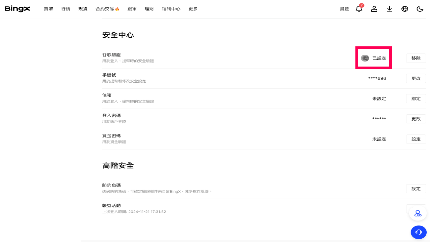Screen dimensions: 430x242
Task: Bind an email with the 綁定 button
Action: [x=416, y=98]
